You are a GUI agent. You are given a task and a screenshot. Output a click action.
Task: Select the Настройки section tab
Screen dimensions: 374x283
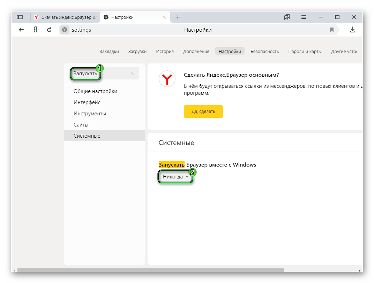point(230,51)
